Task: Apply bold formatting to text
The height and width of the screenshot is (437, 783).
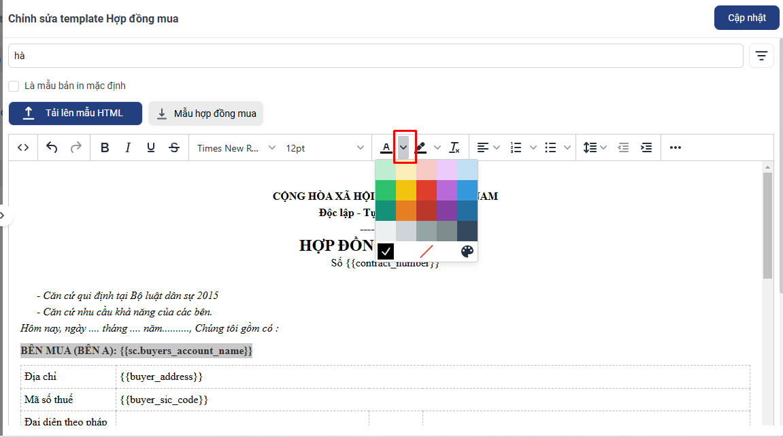Action: (x=105, y=147)
